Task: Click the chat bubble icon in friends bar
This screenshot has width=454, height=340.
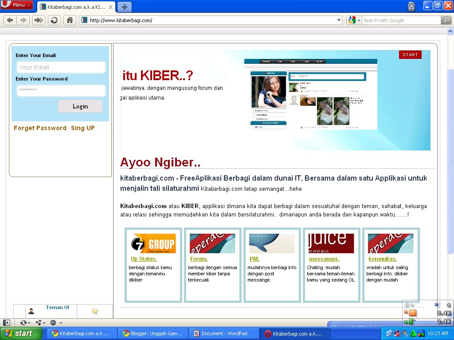Action: tap(95, 311)
